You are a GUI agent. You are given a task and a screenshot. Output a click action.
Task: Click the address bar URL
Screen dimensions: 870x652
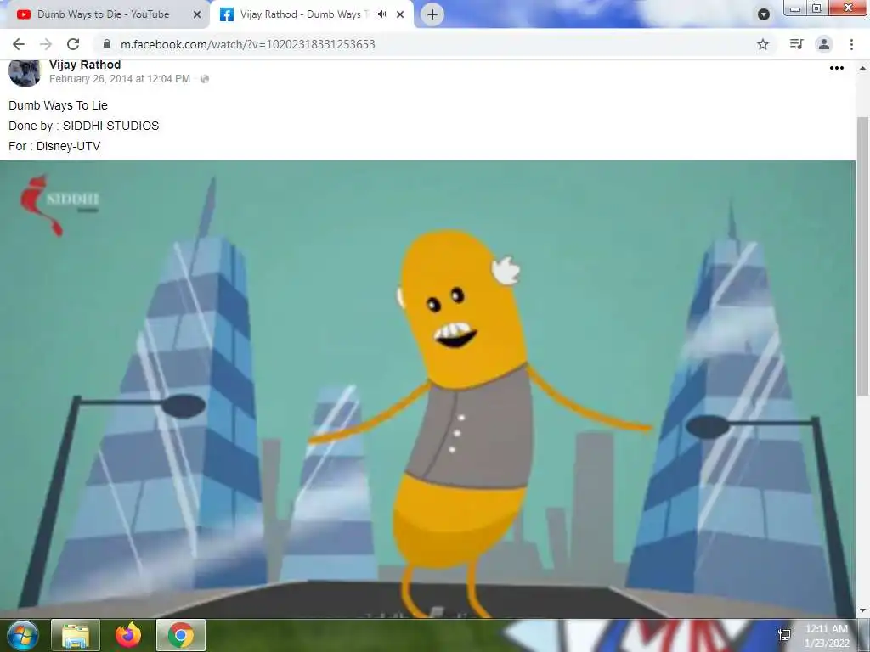[247, 44]
